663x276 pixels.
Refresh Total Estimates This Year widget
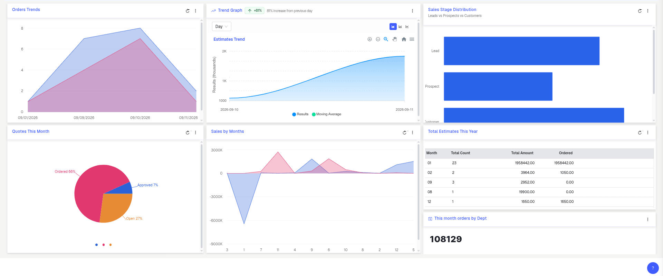pos(640,132)
